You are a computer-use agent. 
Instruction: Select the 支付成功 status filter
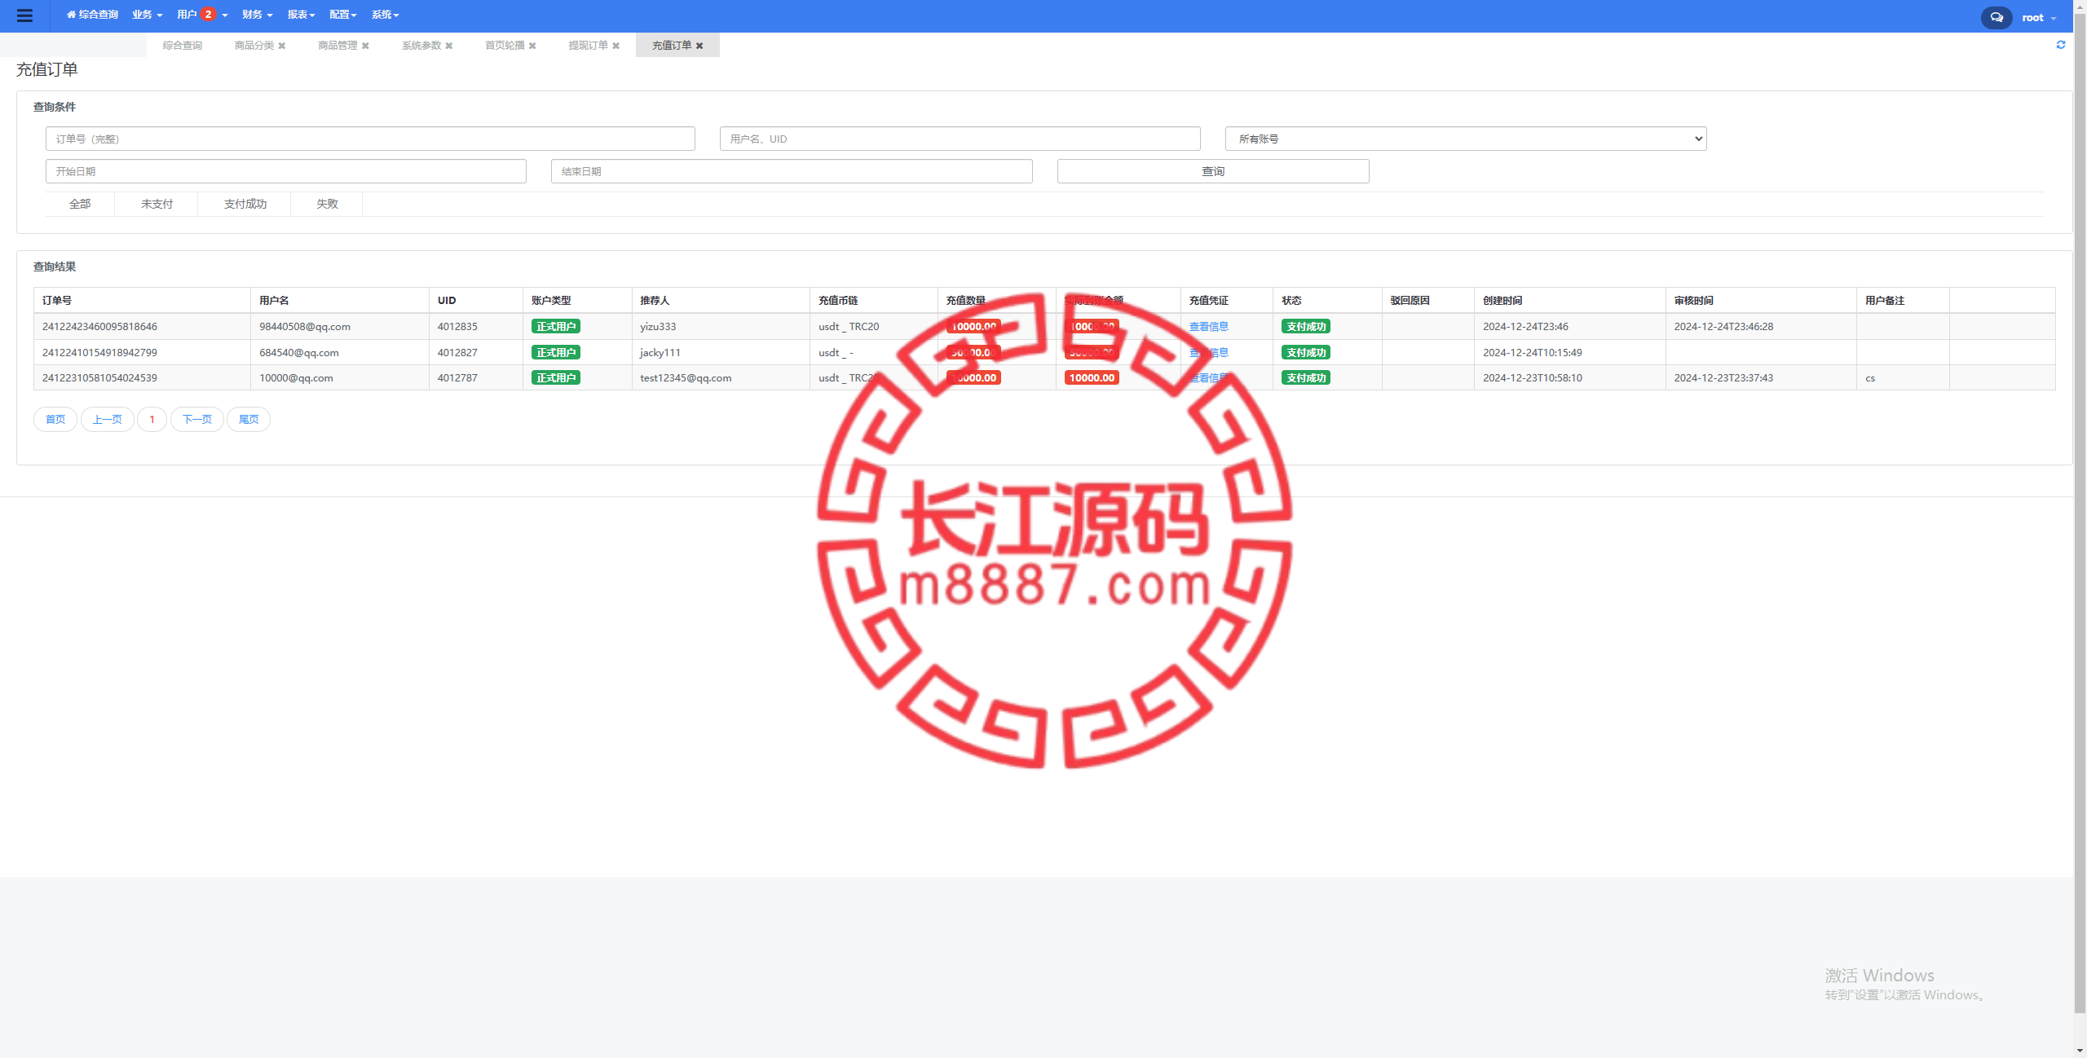[x=245, y=204]
